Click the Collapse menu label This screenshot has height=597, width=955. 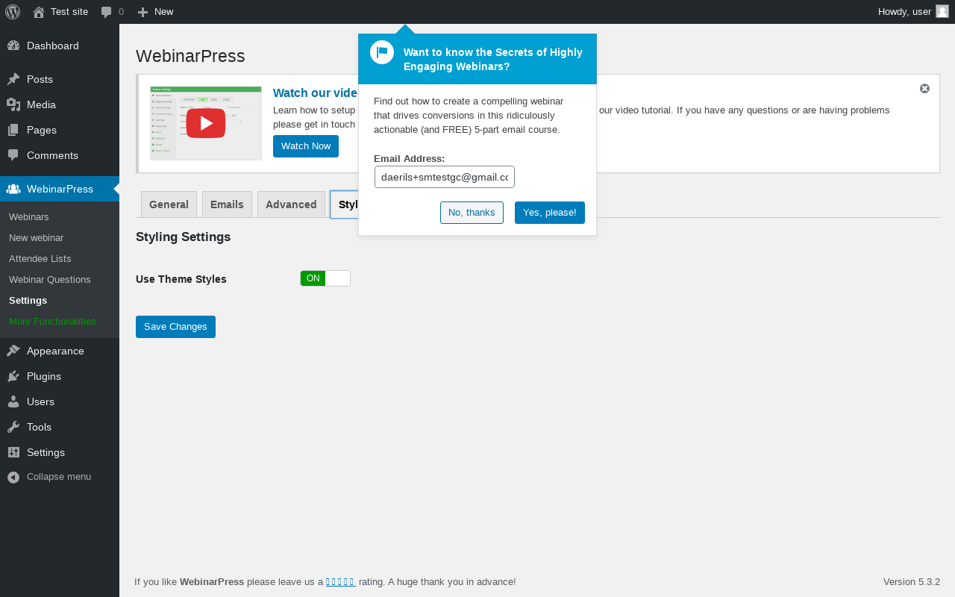pyautogui.click(x=59, y=476)
